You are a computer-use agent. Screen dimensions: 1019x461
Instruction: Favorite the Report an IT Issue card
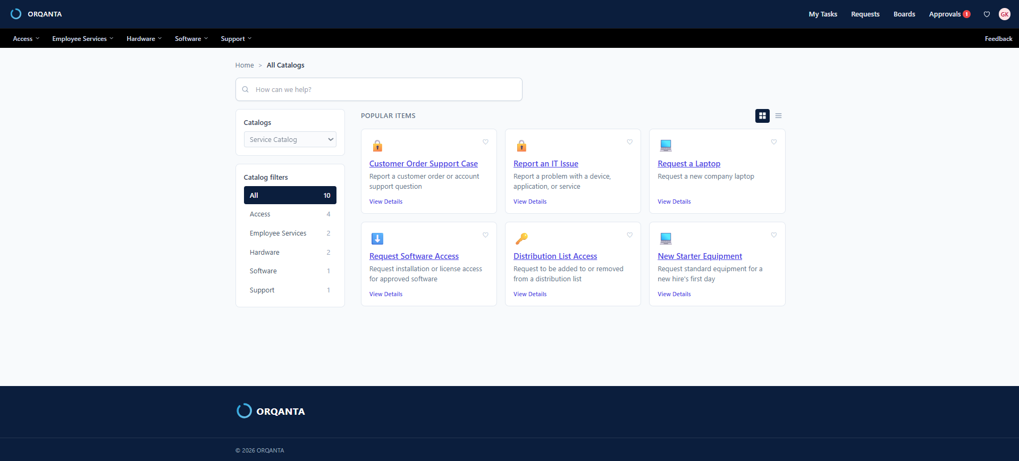click(x=629, y=142)
